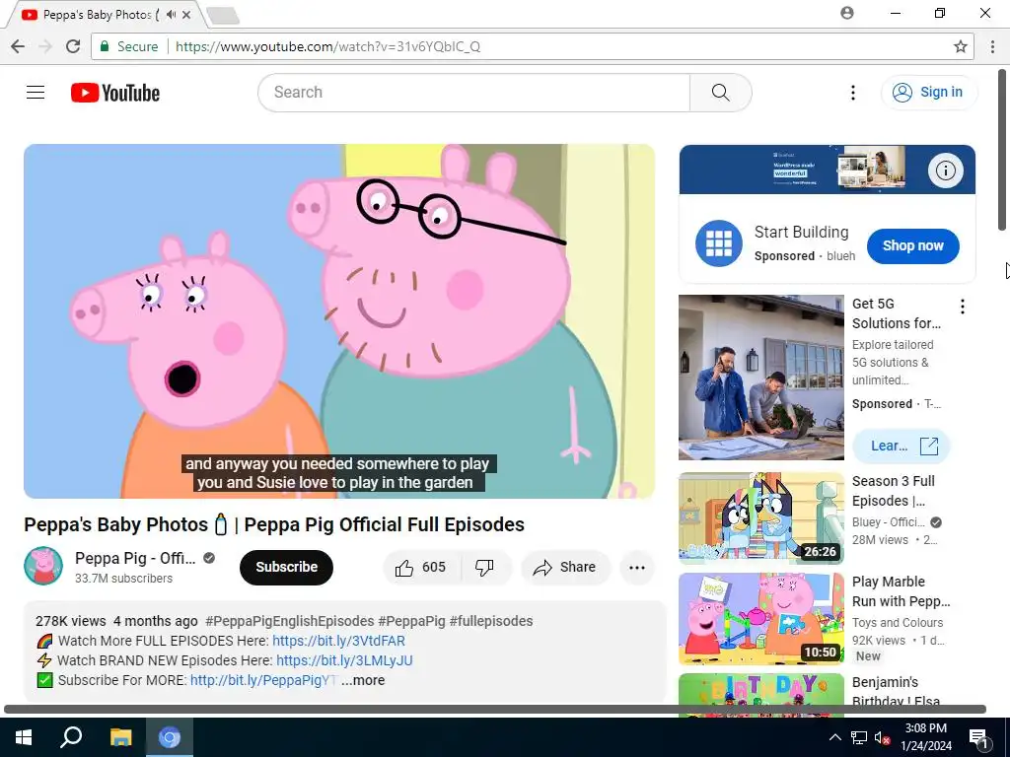Click the video player frame
The height and width of the screenshot is (757, 1010).
pos(339,320)
